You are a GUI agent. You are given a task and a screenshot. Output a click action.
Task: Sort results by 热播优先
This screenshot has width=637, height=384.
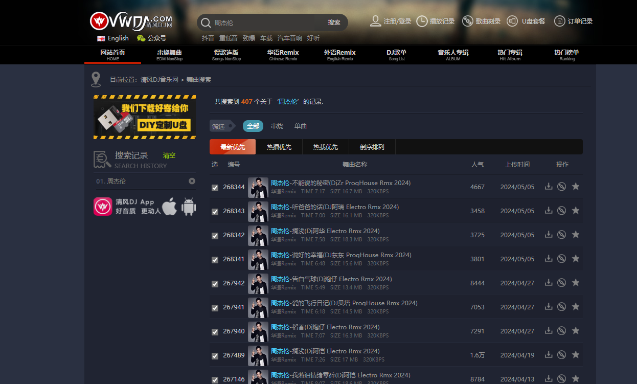coord(279,147)
